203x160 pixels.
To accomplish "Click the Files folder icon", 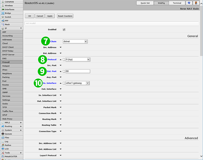I will [3, 138].
